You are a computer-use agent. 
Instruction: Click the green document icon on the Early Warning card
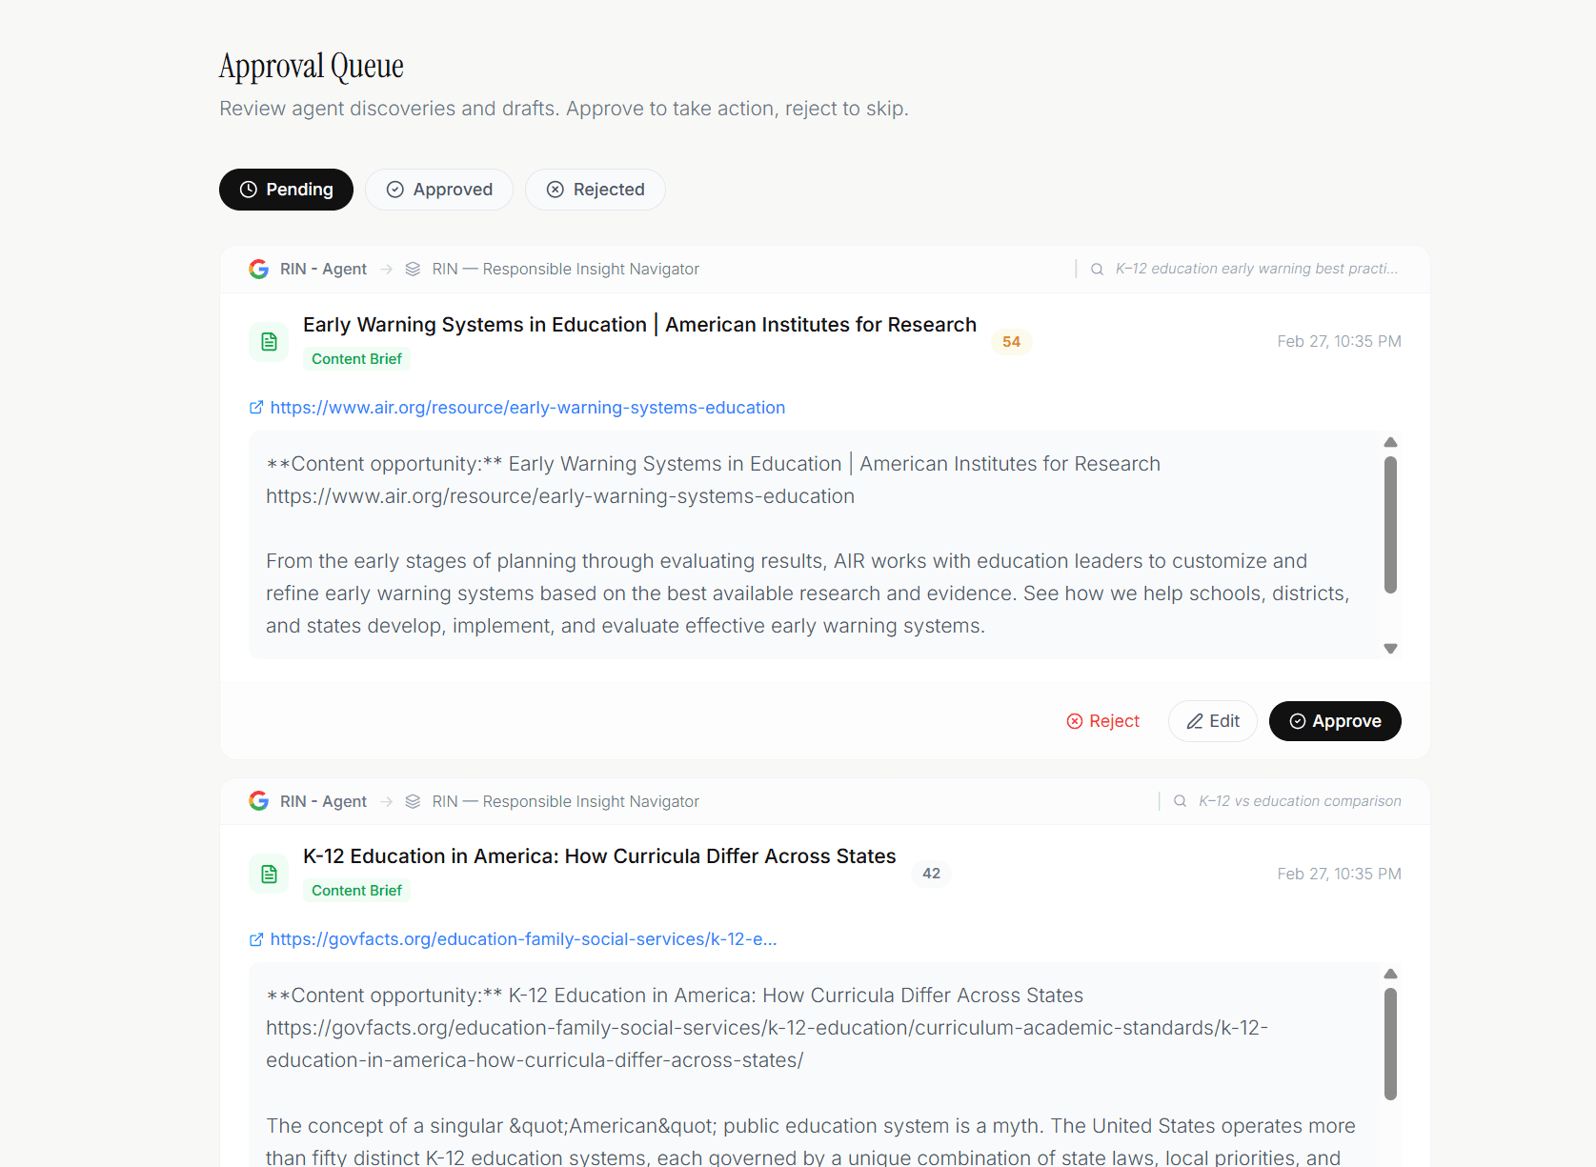268,340
